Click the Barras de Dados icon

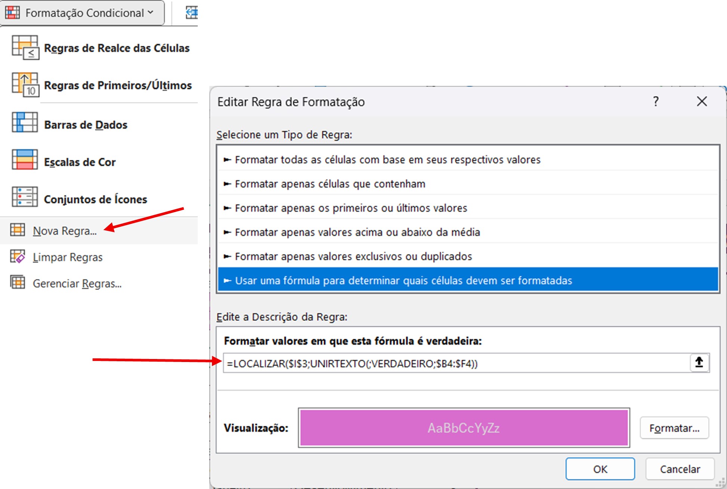point(25,123)
